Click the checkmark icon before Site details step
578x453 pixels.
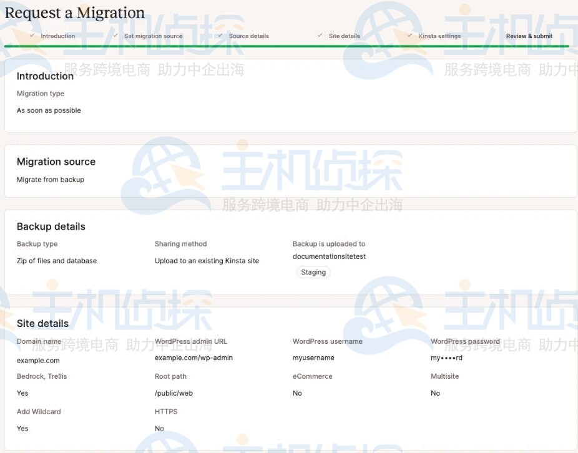pyautogui.click(x=320, y=36)
